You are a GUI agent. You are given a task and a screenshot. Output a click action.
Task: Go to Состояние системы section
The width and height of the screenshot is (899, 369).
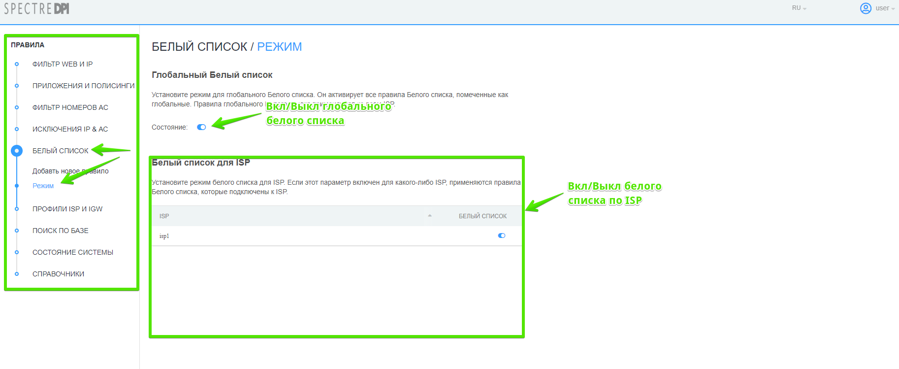coord(72,252)
